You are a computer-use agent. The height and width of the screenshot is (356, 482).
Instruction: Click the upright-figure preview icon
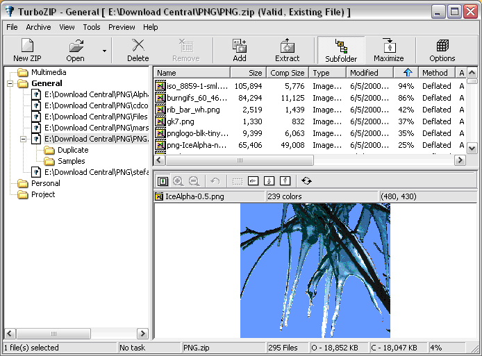[x=285, y=181]
